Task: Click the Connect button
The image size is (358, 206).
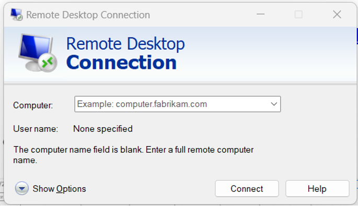Action: (x=247, y=189)
